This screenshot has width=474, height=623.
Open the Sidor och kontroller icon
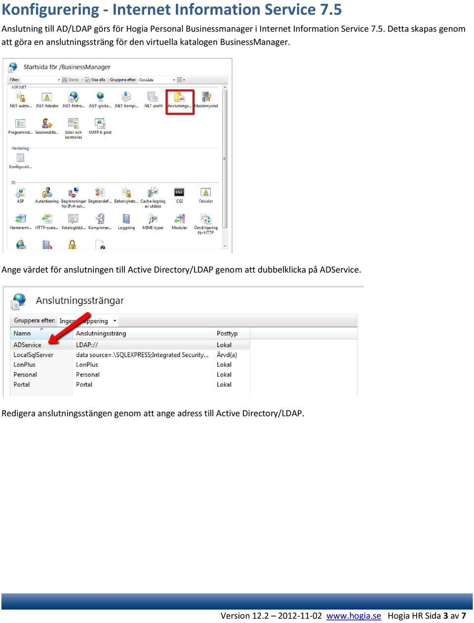(x=74, y=128)
